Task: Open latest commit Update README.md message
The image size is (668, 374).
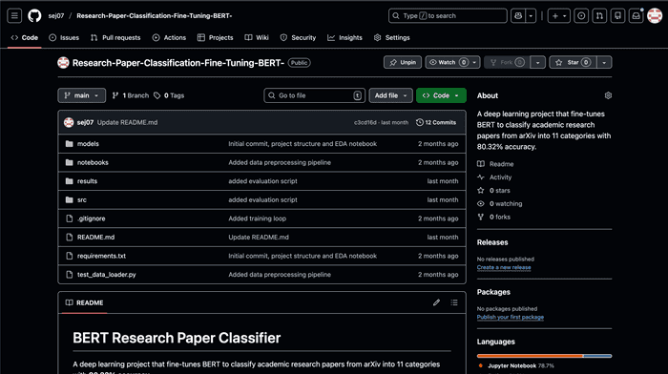Action: click(127, 122)
